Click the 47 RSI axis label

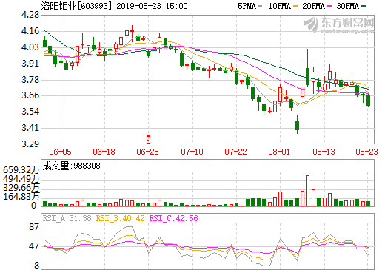pos(34,246)
